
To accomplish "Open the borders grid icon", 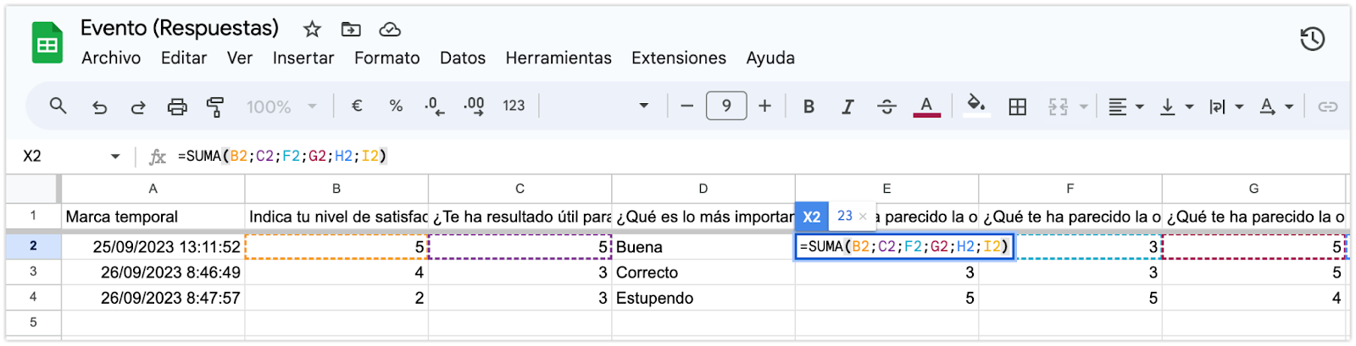I will pos(1017,107).
